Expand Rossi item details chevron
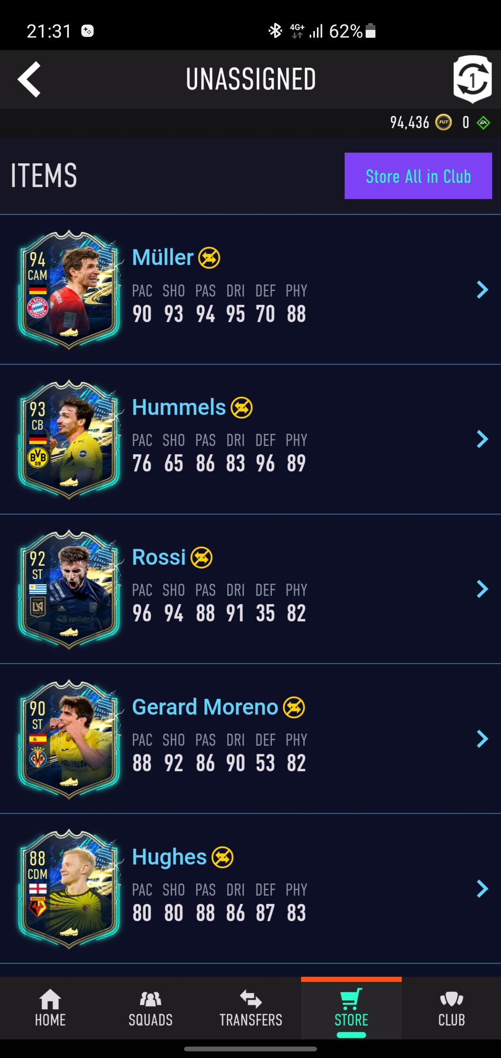This screenshot has height=1058, width=501. click(482, 589)
